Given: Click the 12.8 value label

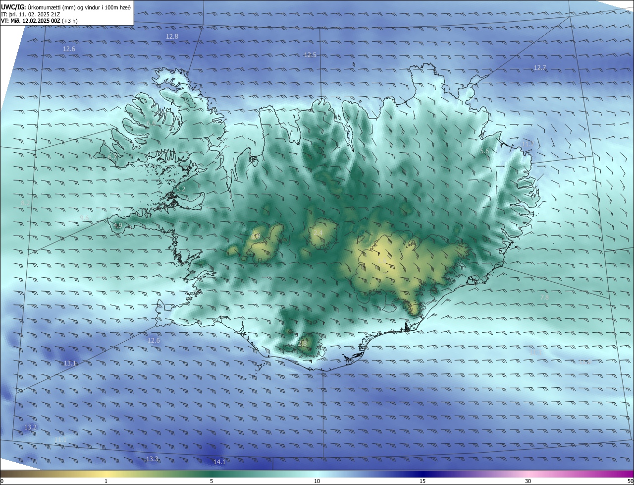Looking at the screenshot, I should click(x=172, y=37).
